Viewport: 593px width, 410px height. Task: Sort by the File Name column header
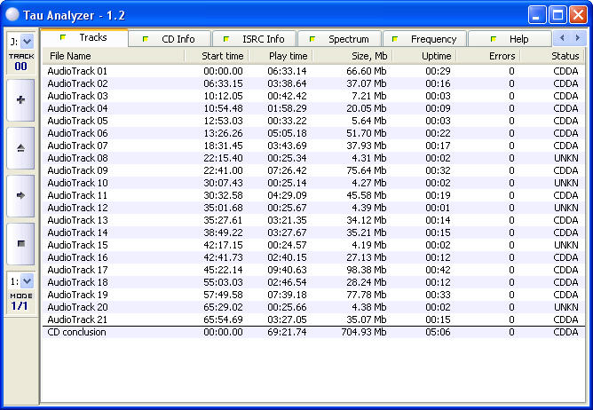[112, 56]
